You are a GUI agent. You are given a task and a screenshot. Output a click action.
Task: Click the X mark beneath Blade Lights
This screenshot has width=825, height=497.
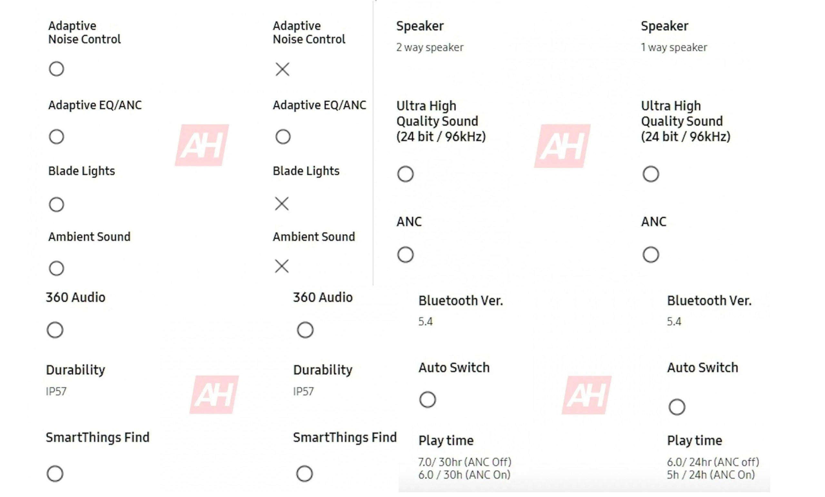(x=282, y=204)
